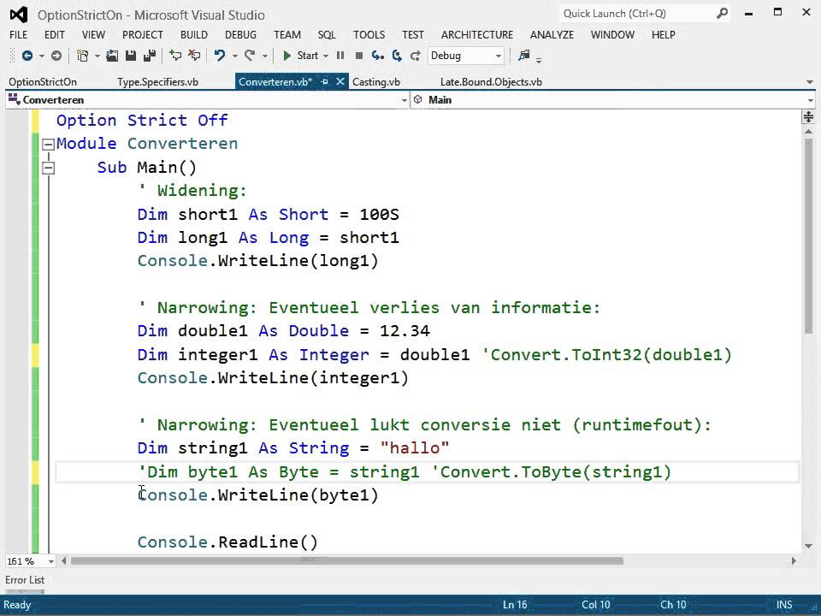Click the vertical scrollbar thumb
821x616 pixels.
coord(808,236)
